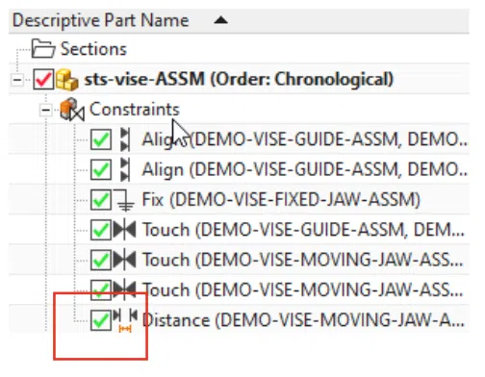Click the Sections folder icon
The image size is (485, 377).
pyautogui.click(x=43, y=49)
